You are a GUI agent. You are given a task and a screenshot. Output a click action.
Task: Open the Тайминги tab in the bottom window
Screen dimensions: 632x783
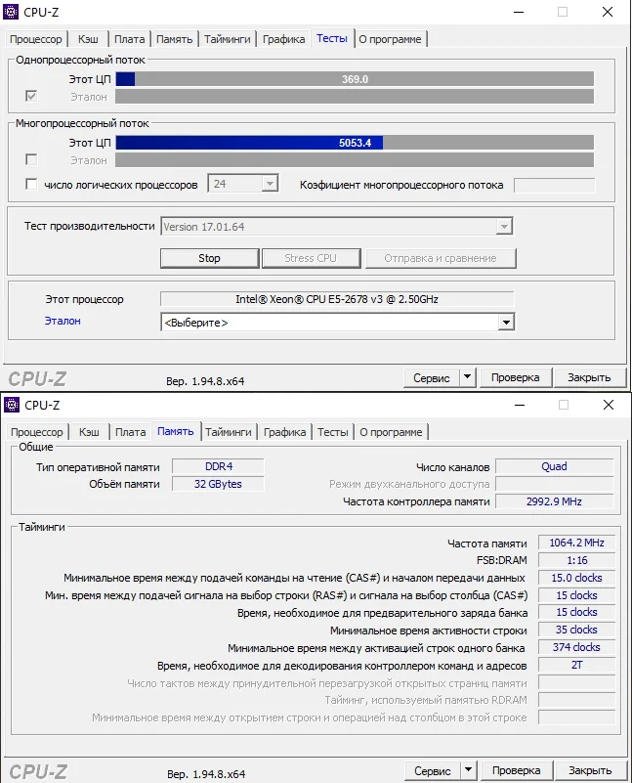pyautogui.click(x=228, y=432)
